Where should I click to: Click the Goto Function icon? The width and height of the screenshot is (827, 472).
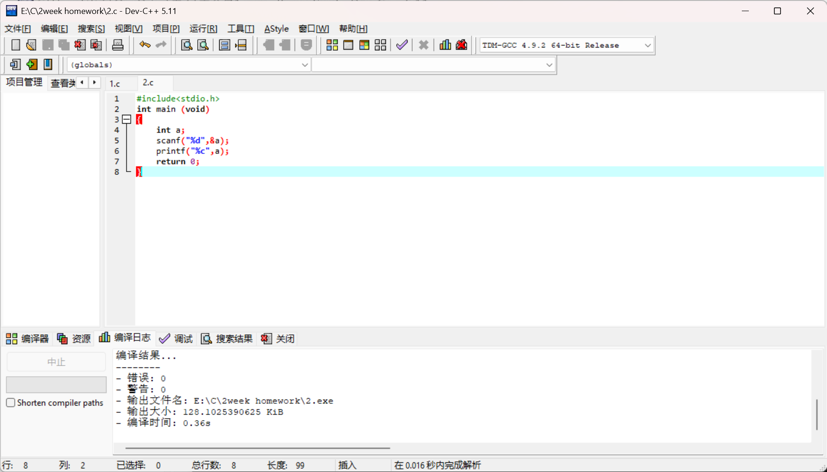(224, 45)
